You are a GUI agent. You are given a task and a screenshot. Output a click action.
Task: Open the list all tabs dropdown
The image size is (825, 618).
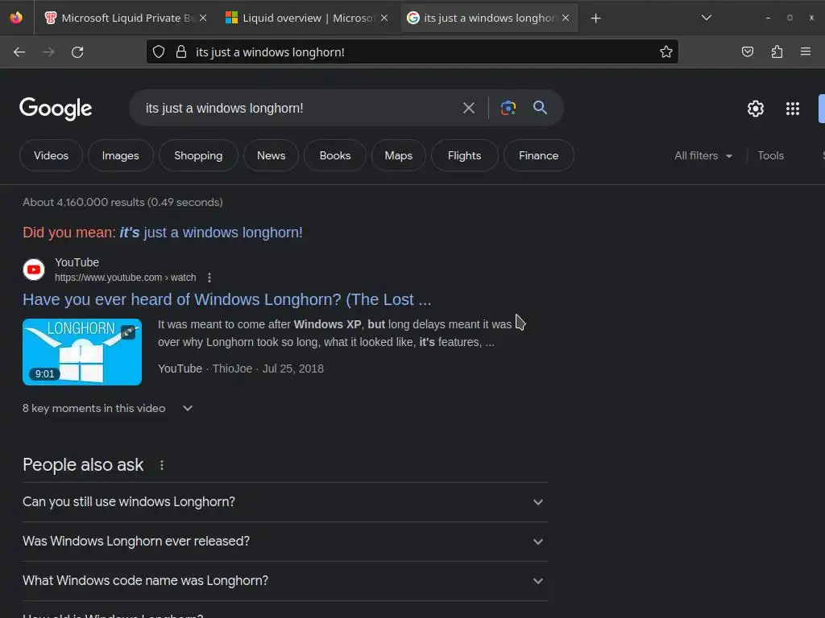[707, 18]
